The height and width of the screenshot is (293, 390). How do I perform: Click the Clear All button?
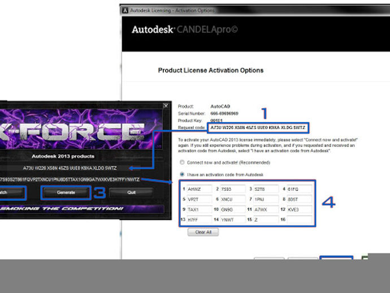[x=203, y=232]
